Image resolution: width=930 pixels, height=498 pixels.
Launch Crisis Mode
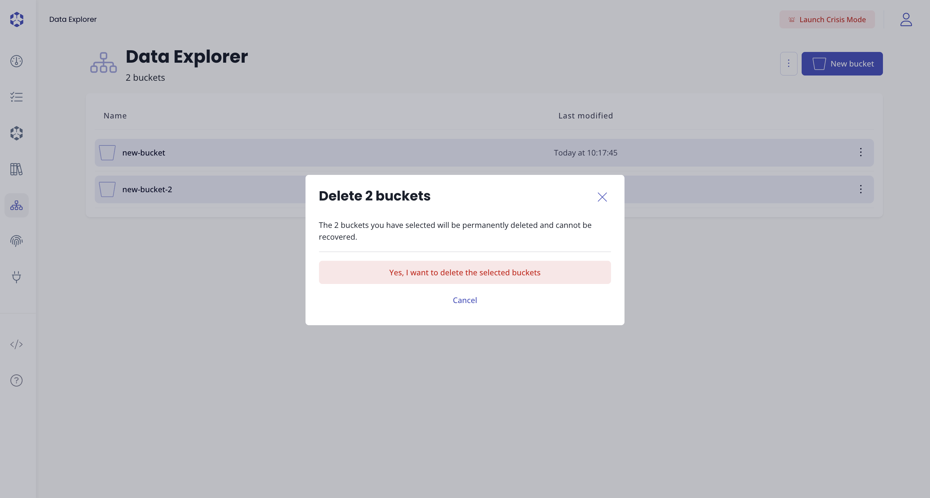(827, 19)
